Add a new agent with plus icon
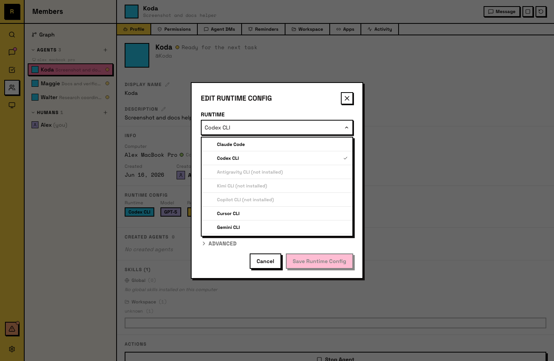The height and width of the screenshot is (361, 554). pos(105,50)
